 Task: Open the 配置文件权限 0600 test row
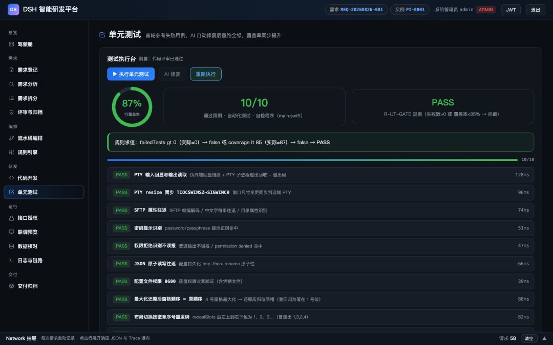pos(320,281)
